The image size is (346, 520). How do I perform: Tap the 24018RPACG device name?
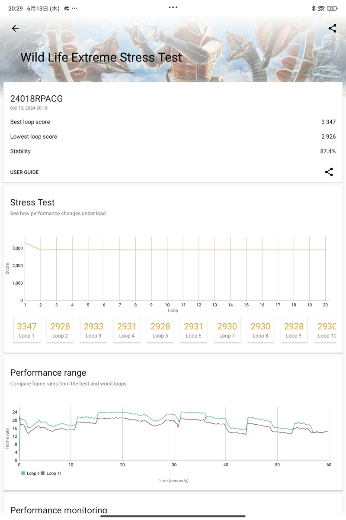pos(36,99)
